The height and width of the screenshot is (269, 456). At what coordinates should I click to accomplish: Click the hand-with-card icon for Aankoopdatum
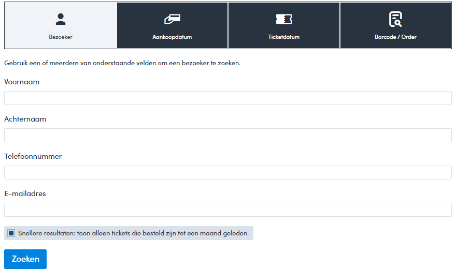click(172, 19)
